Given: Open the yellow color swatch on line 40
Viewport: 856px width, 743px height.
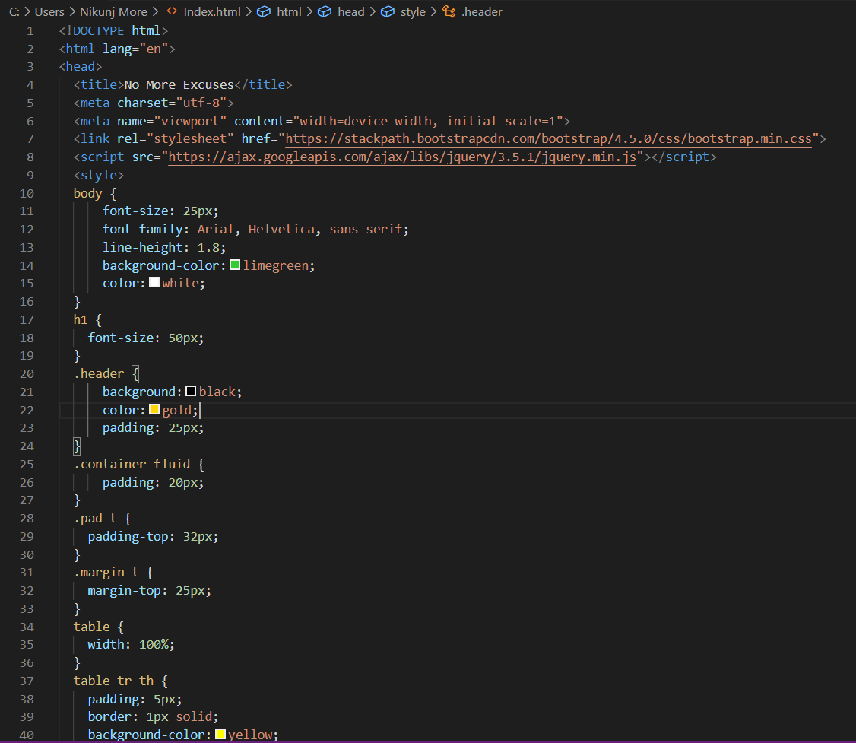Looking at the screenshot, I should 220,735.
